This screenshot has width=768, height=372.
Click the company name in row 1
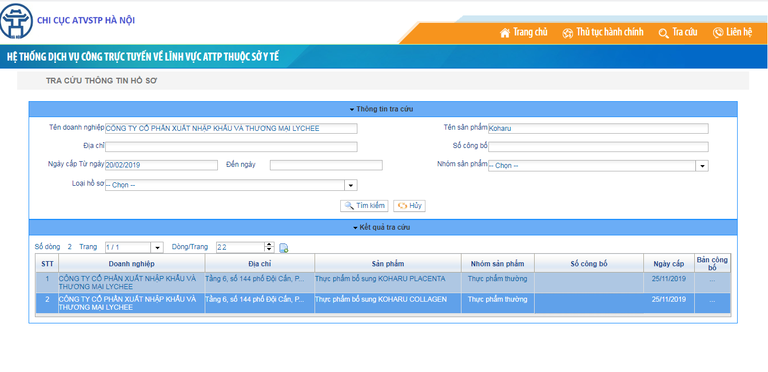pos(127,283)
